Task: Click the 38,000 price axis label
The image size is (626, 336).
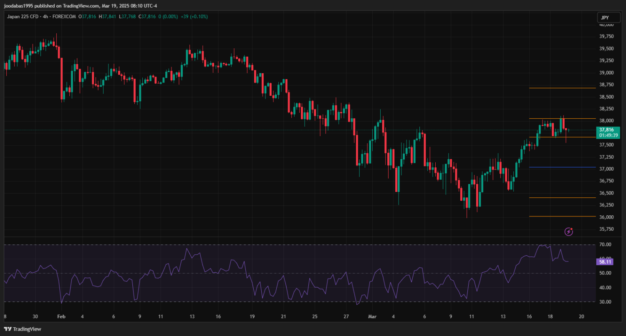Action: click(606, 121)
